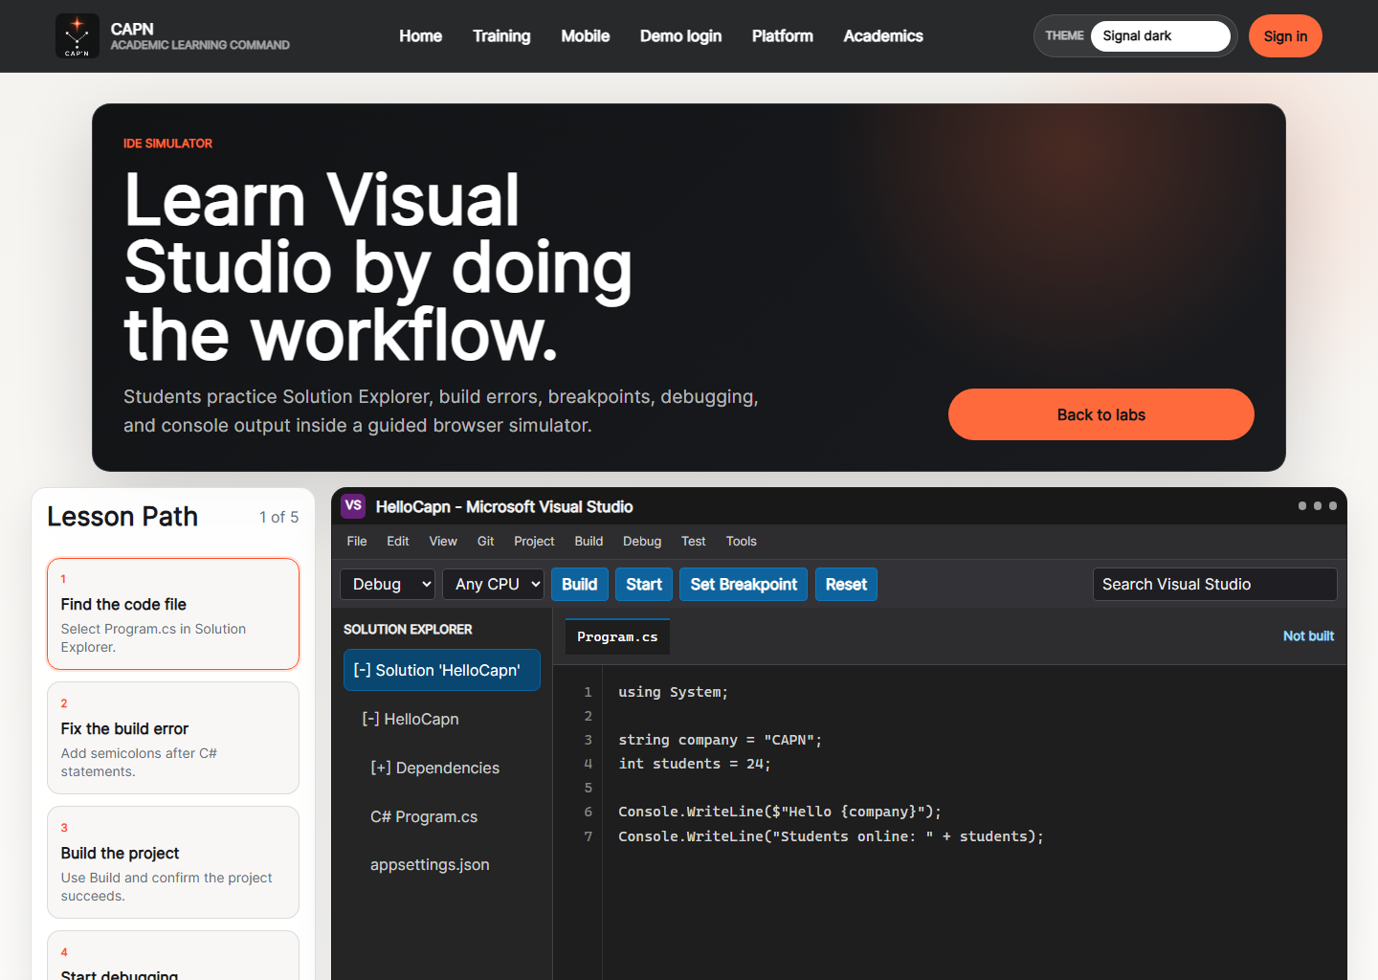The height and width of the screenshot is (980, 1378).
Task: Click the Not built status text
Action: (x=1308, y=635)
